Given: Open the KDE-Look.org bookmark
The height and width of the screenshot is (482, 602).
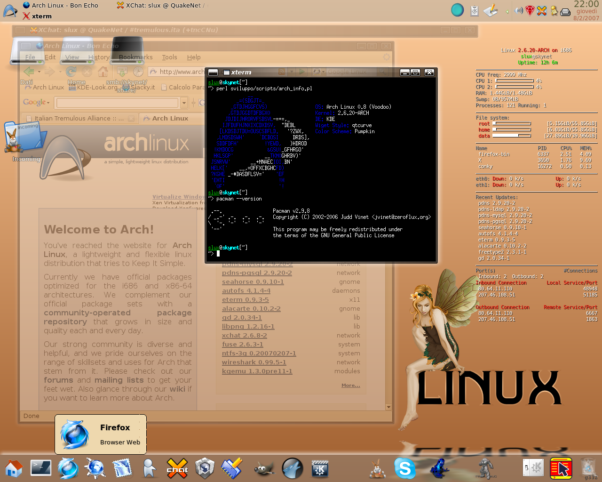Looking at the screenshot, I should coord(93,87).
